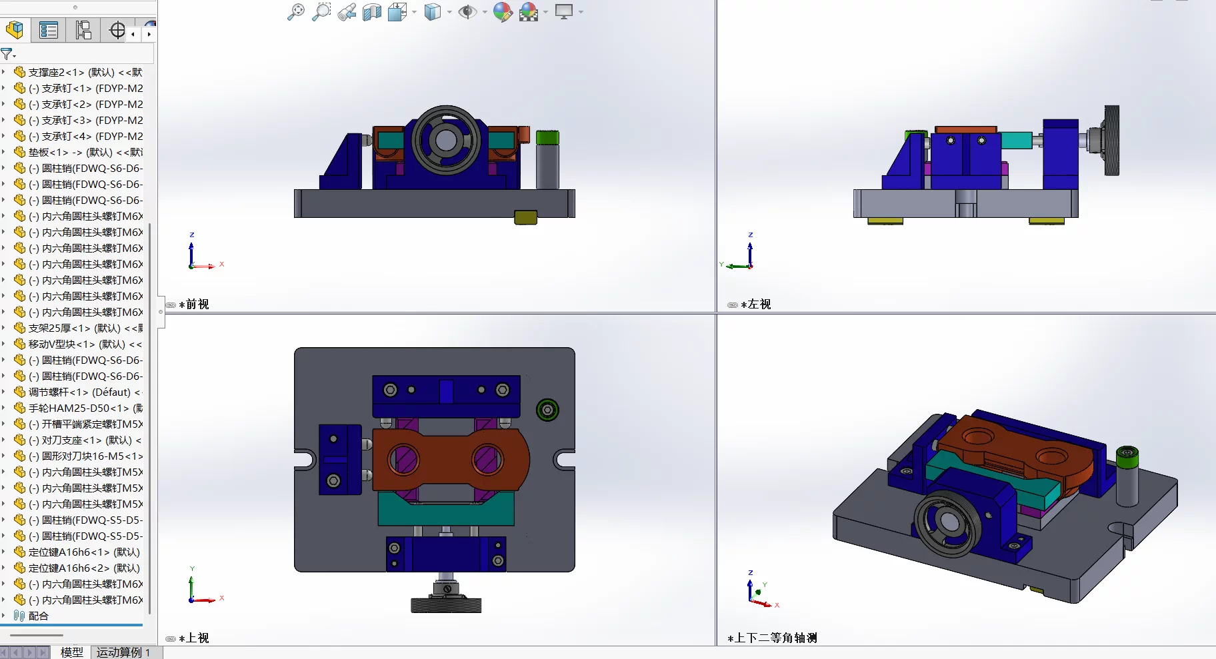The image size is (1216, 659).
Task: Select 定位键A16h6<2> component
Action: (78, 568)
